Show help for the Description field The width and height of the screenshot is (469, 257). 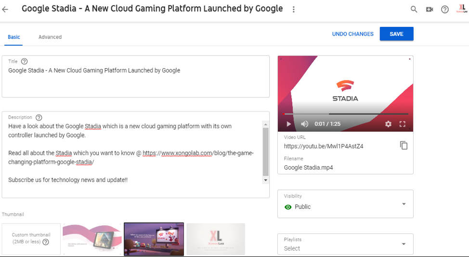[39, 118]
